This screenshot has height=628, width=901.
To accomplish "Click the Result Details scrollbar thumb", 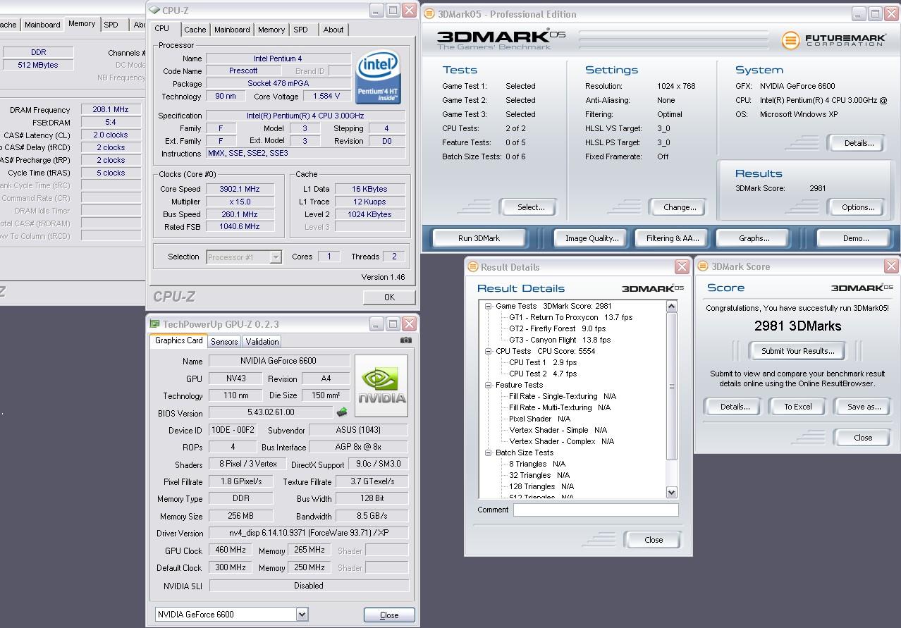I will [671, 386].
